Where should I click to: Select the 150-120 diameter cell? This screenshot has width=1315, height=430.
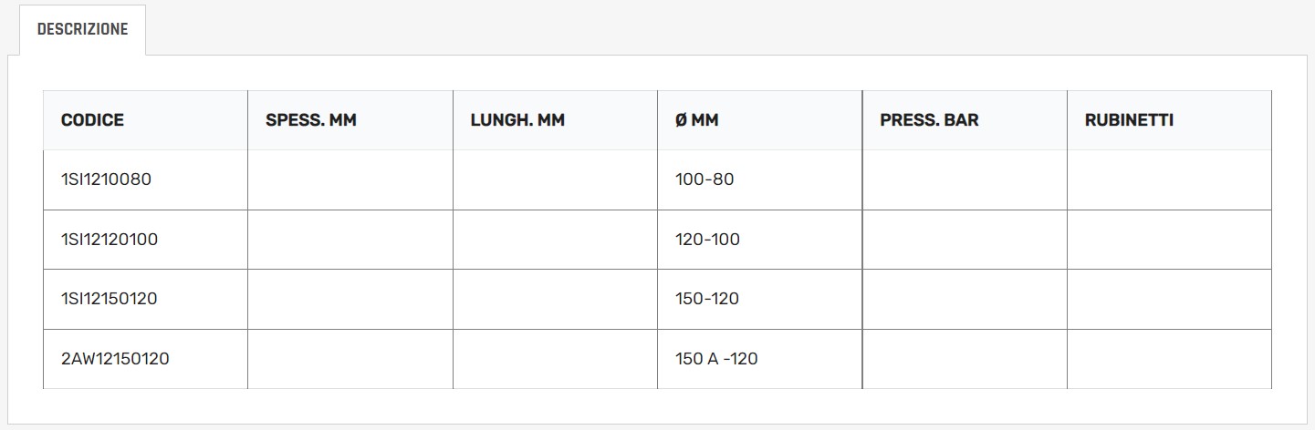[707, 299]
